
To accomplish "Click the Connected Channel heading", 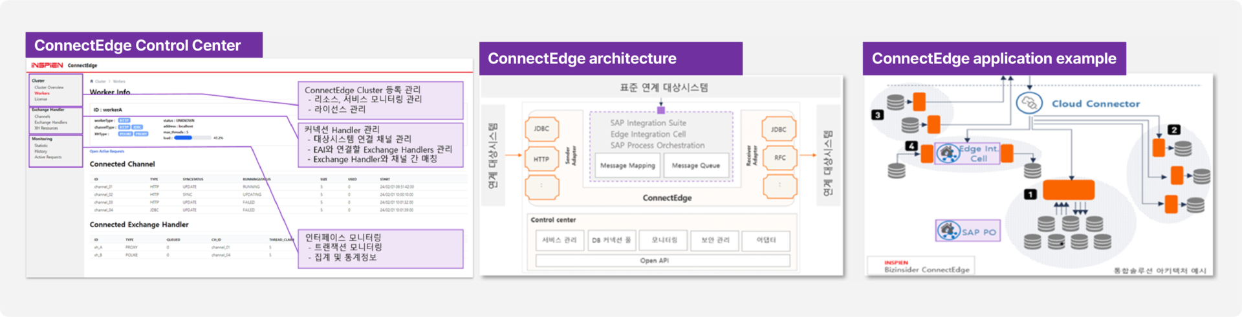I will (122, 164).
